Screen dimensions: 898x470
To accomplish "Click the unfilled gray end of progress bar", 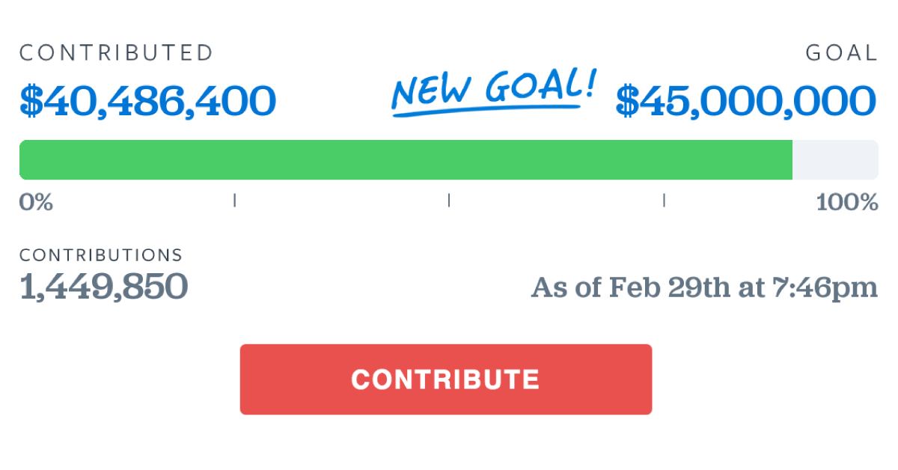I will point(835,159).
